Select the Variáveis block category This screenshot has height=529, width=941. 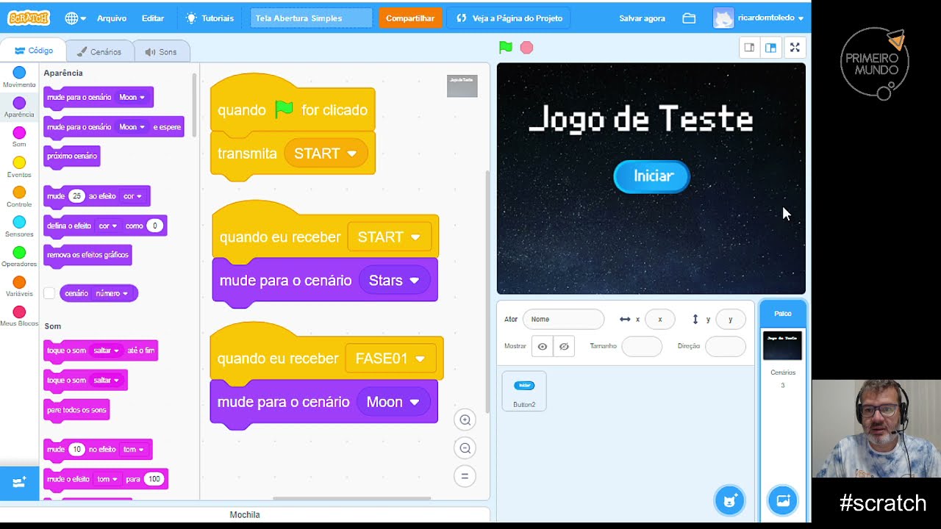(x=19, y=287)
